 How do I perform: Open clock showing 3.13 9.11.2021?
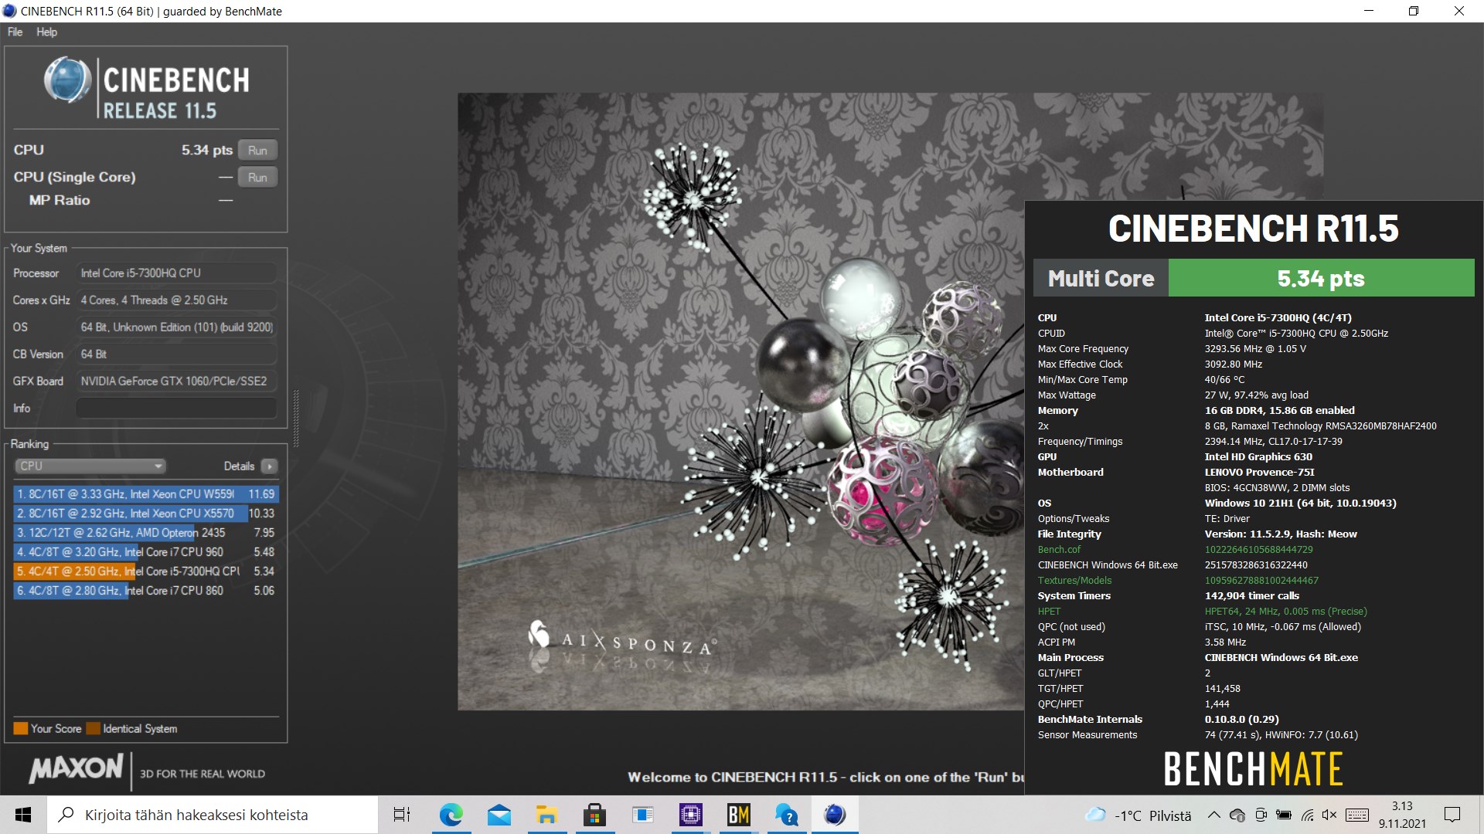click(1402, 815)
